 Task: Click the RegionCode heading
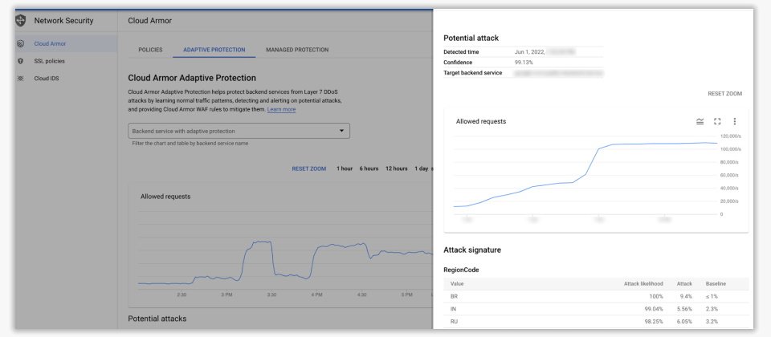461,270
